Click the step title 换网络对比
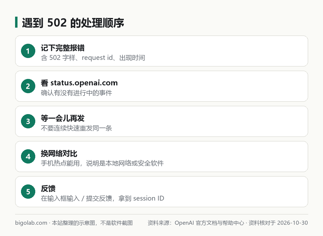 [x=59, y=153]
